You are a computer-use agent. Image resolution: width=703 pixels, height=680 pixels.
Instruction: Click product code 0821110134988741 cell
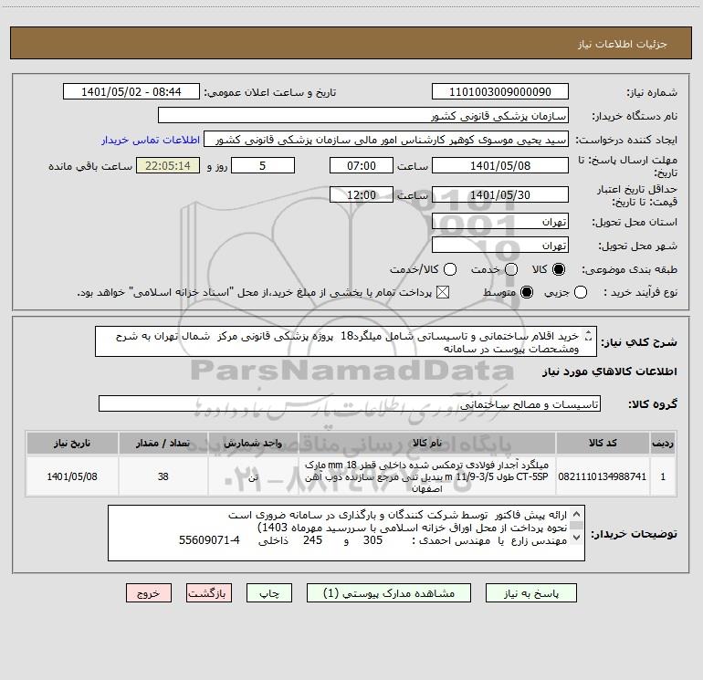tap(603, 476)
